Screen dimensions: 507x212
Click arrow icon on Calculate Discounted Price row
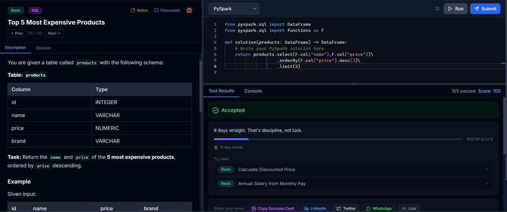pyautogui.click(x=486, y=169)
